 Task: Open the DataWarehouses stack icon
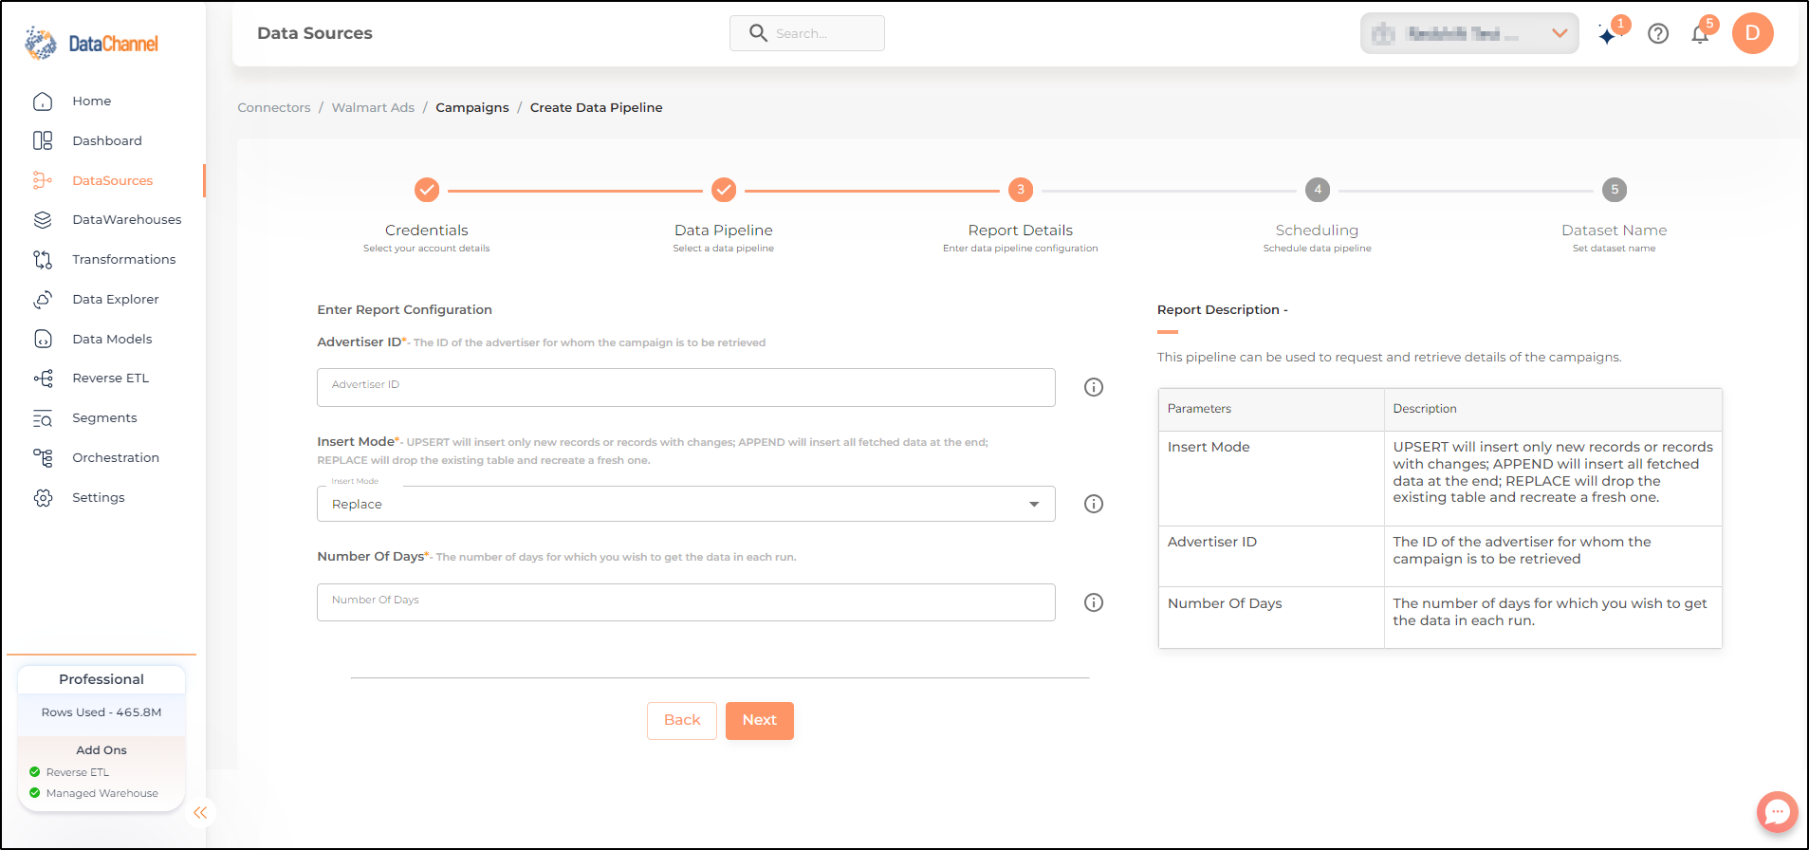43,220
